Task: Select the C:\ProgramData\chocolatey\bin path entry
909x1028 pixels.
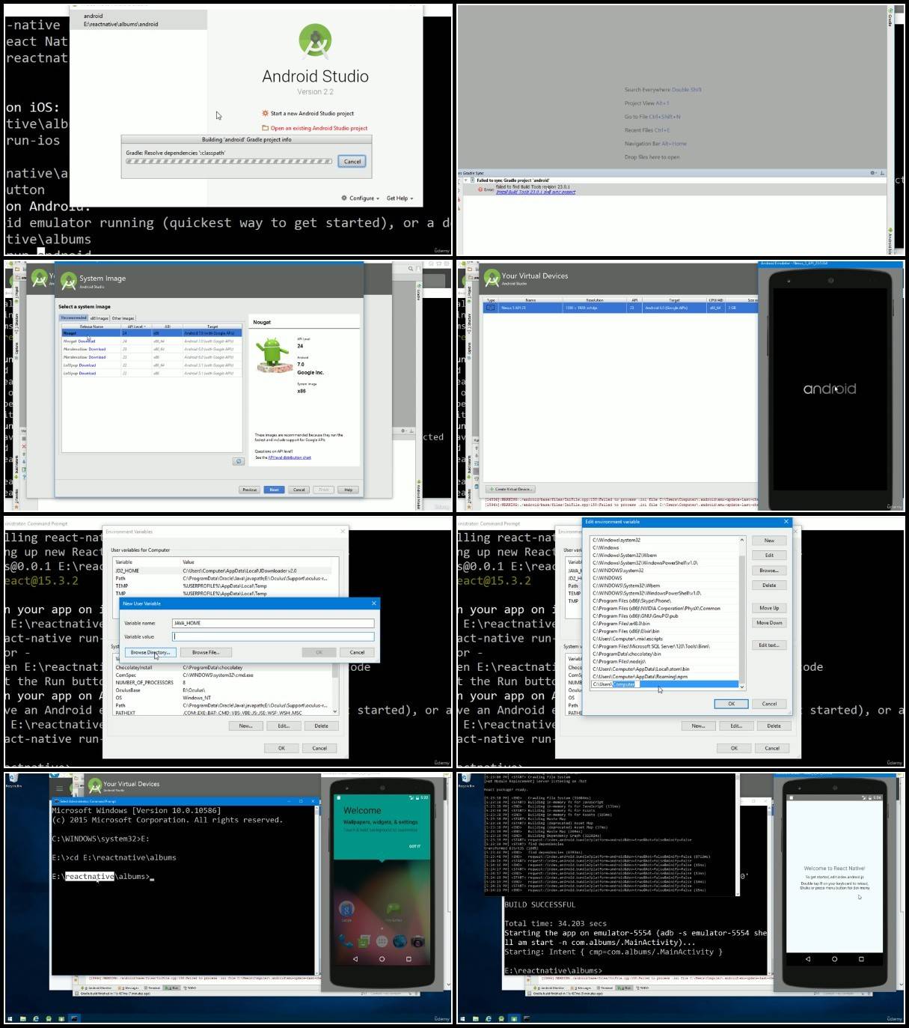Action: (x=664, y=654)
